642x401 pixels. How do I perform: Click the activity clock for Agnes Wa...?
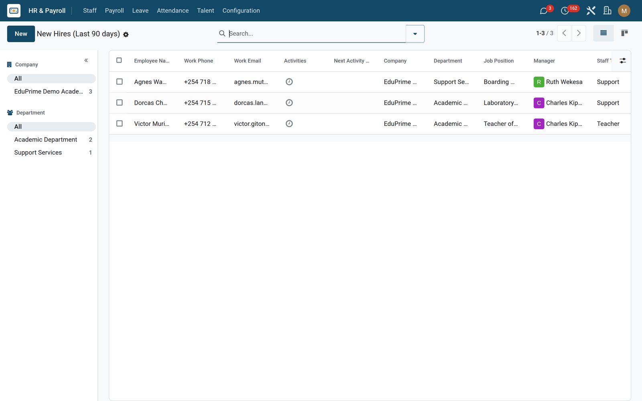(289, 82)
